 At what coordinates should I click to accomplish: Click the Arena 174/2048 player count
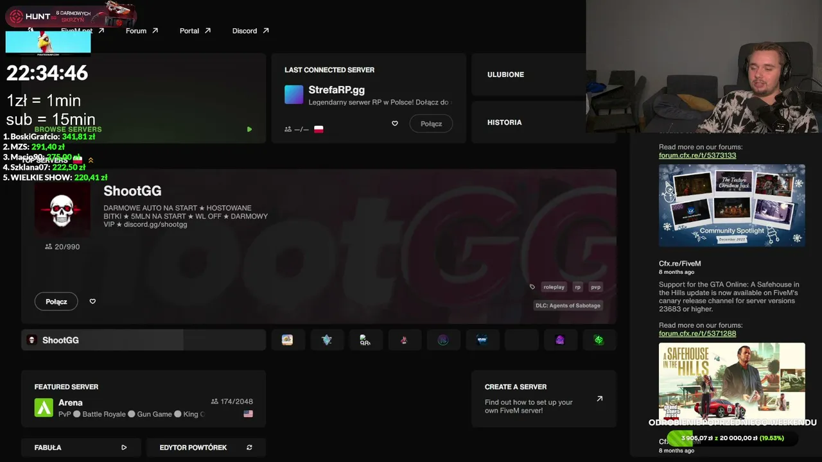coord(232,402)
